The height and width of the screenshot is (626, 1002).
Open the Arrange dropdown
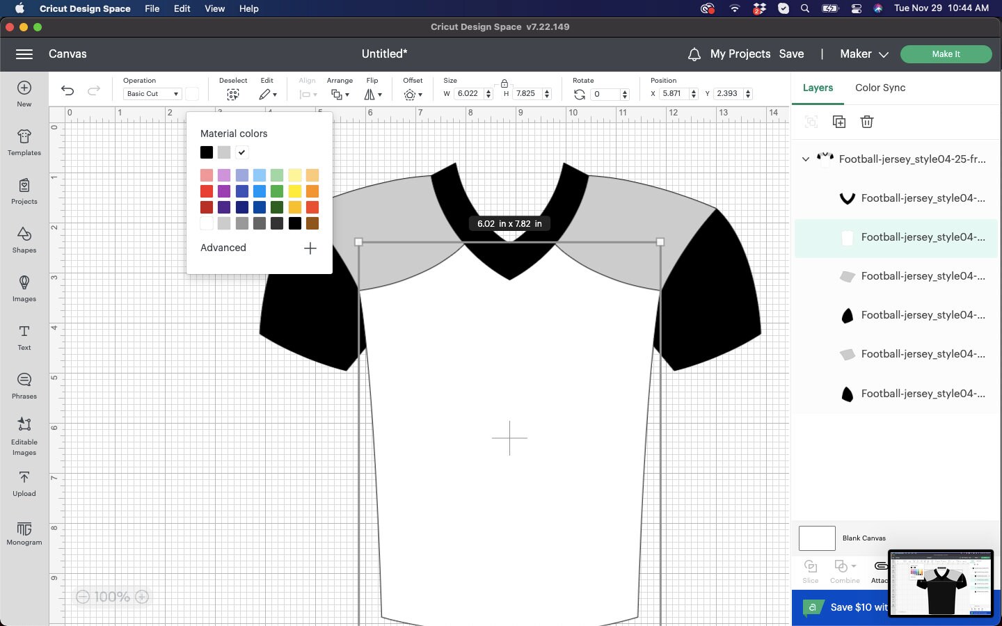click(340, 95)
